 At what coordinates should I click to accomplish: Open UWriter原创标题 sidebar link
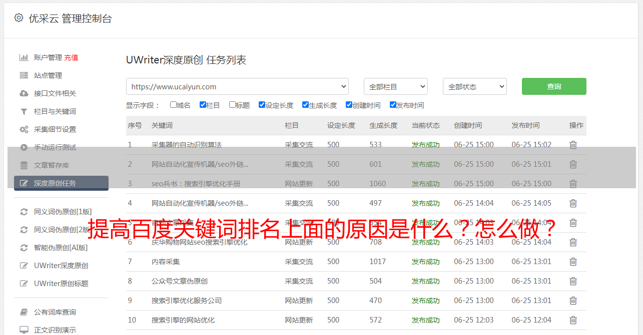[61, 284]
